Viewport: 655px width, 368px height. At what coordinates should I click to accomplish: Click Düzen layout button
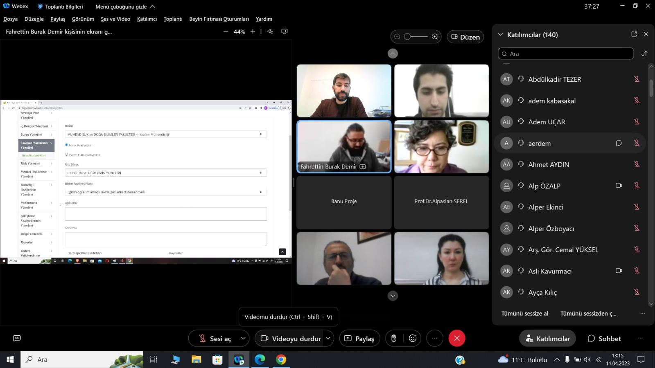465,37
